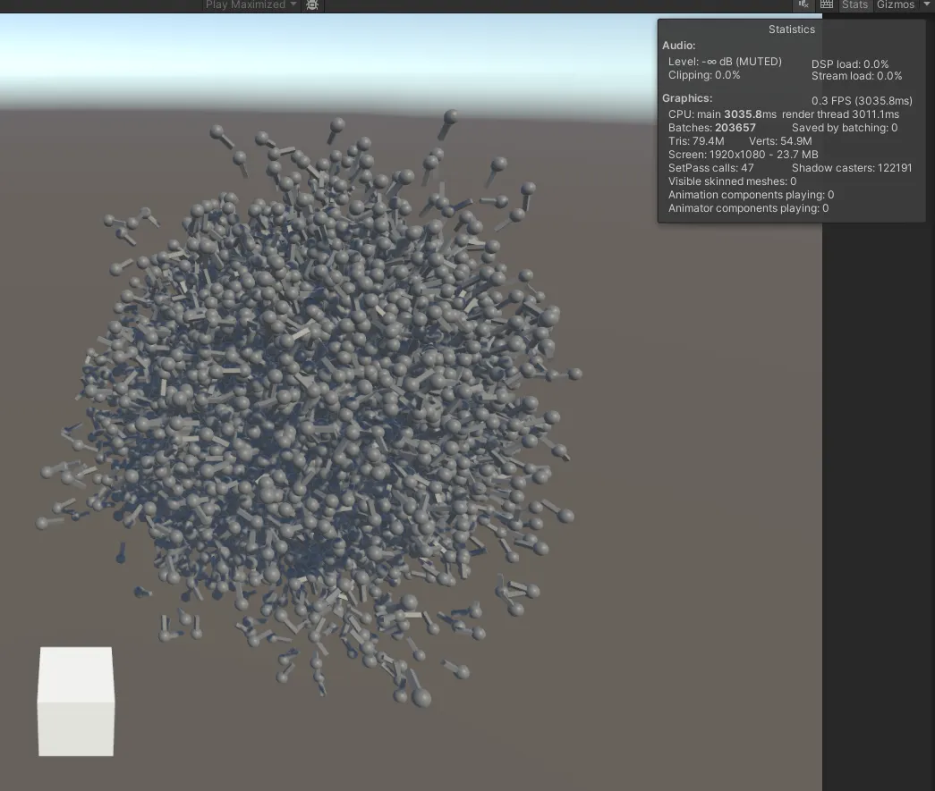
Task: Toggle the Gizmos button
Action: 895,4
